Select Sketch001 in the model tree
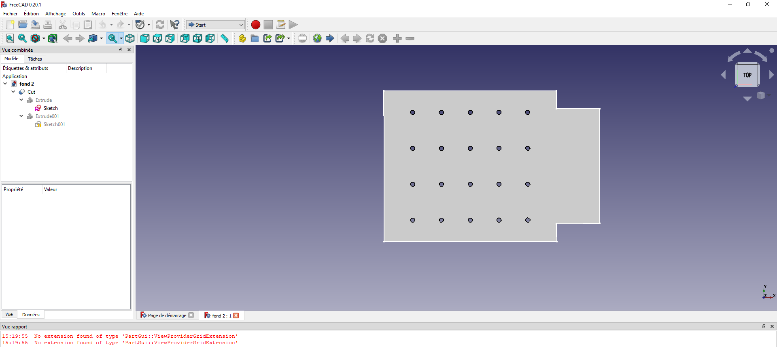Viewport: 777px width, 347px height. (x=54, y=124)
